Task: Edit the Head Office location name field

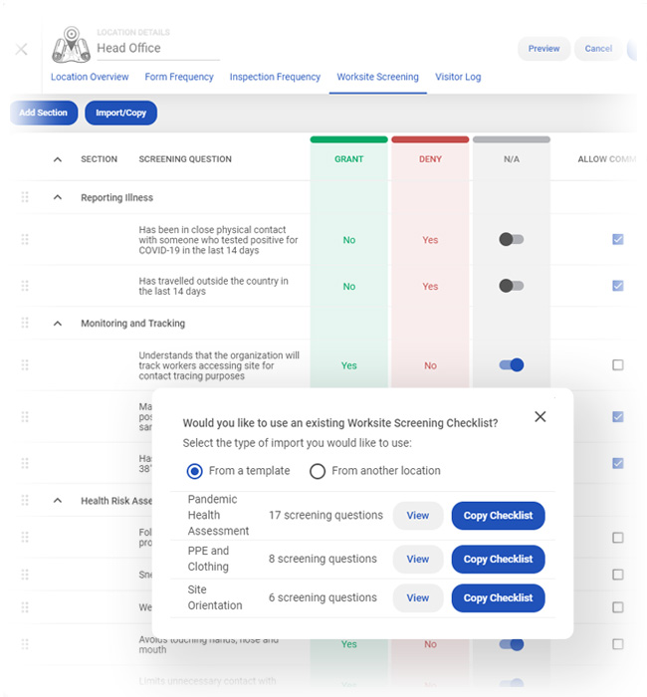Action: (x=157, y=48)
